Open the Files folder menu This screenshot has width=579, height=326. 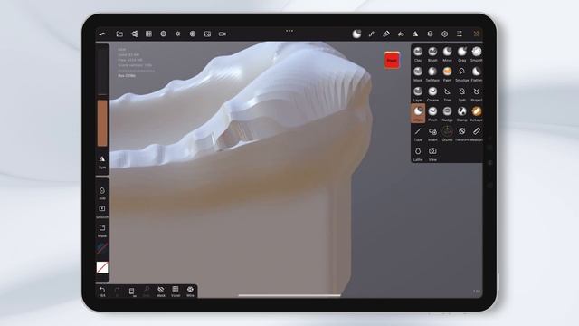pyautogui.click(x=119, y=34)
